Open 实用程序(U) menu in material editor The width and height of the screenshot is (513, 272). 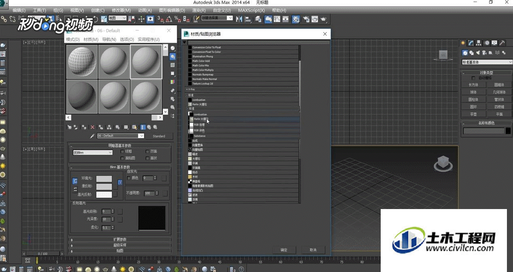point(148,39)
